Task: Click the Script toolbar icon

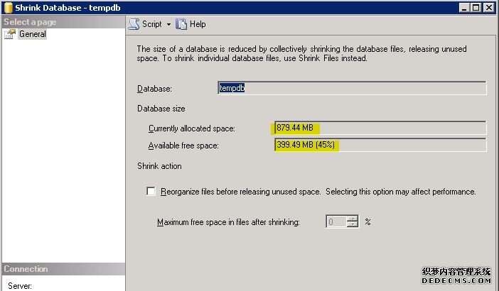Action: pyautogui.click(x=134, y=24)
